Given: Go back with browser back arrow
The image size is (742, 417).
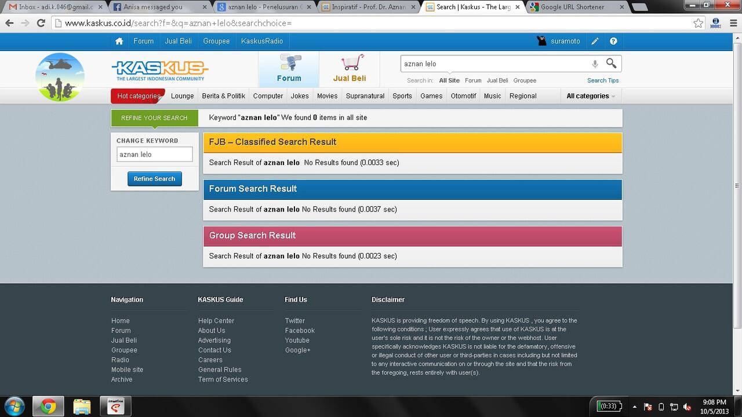Looking at the screenshot, I should pos(9,23).
